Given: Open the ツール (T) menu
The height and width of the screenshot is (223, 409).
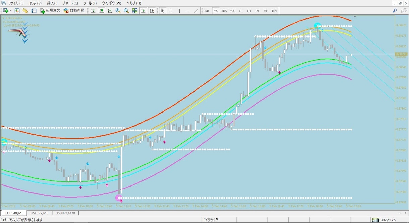Looking at the screenshot, I should point(90,3).
